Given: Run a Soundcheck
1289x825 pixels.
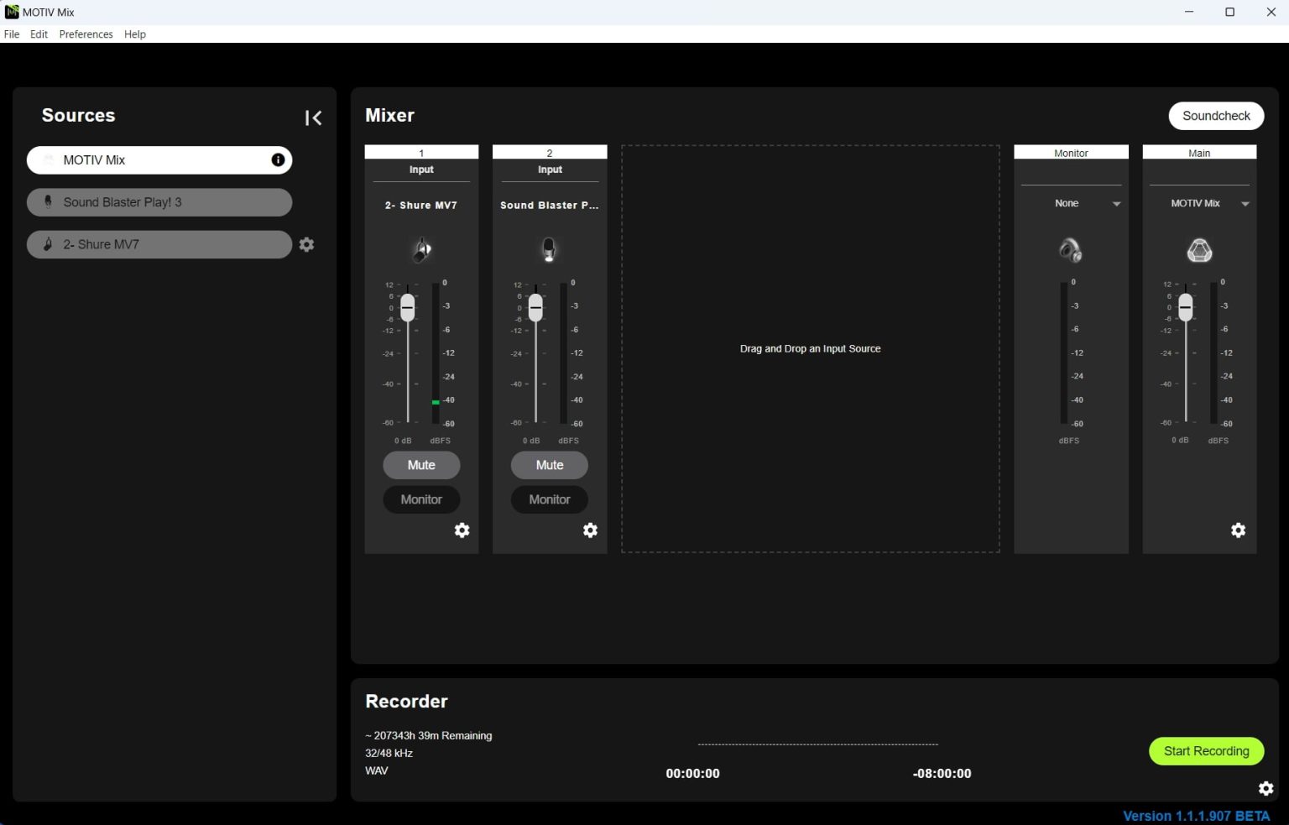Looking at the screenshot, I should 1215,116.
